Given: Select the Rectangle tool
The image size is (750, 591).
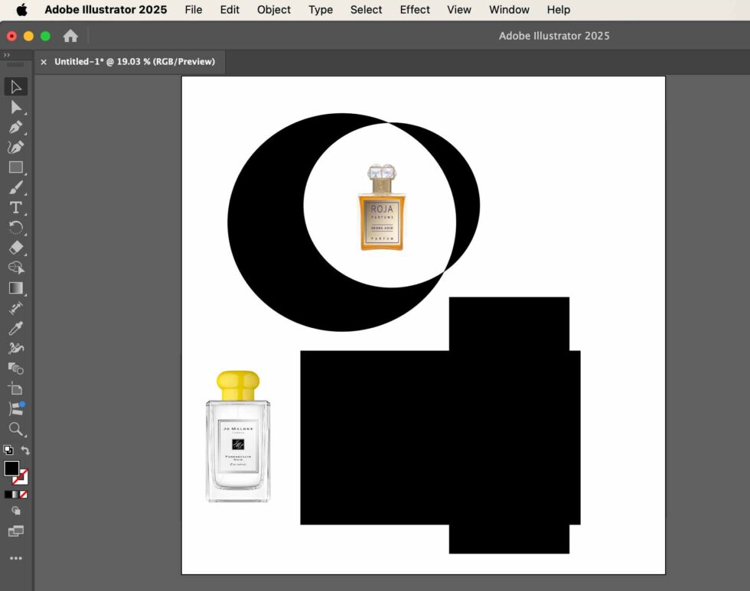Looking at the screenshot, I should [x=16, y=167].
